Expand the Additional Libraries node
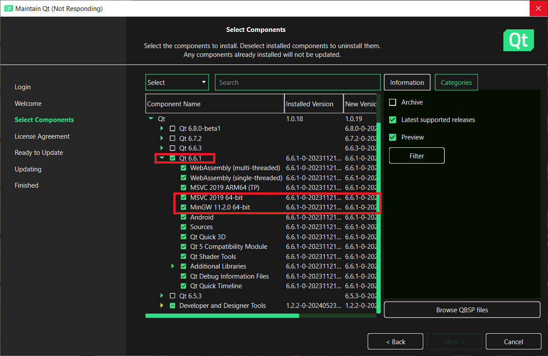 [x=173, y=266]
